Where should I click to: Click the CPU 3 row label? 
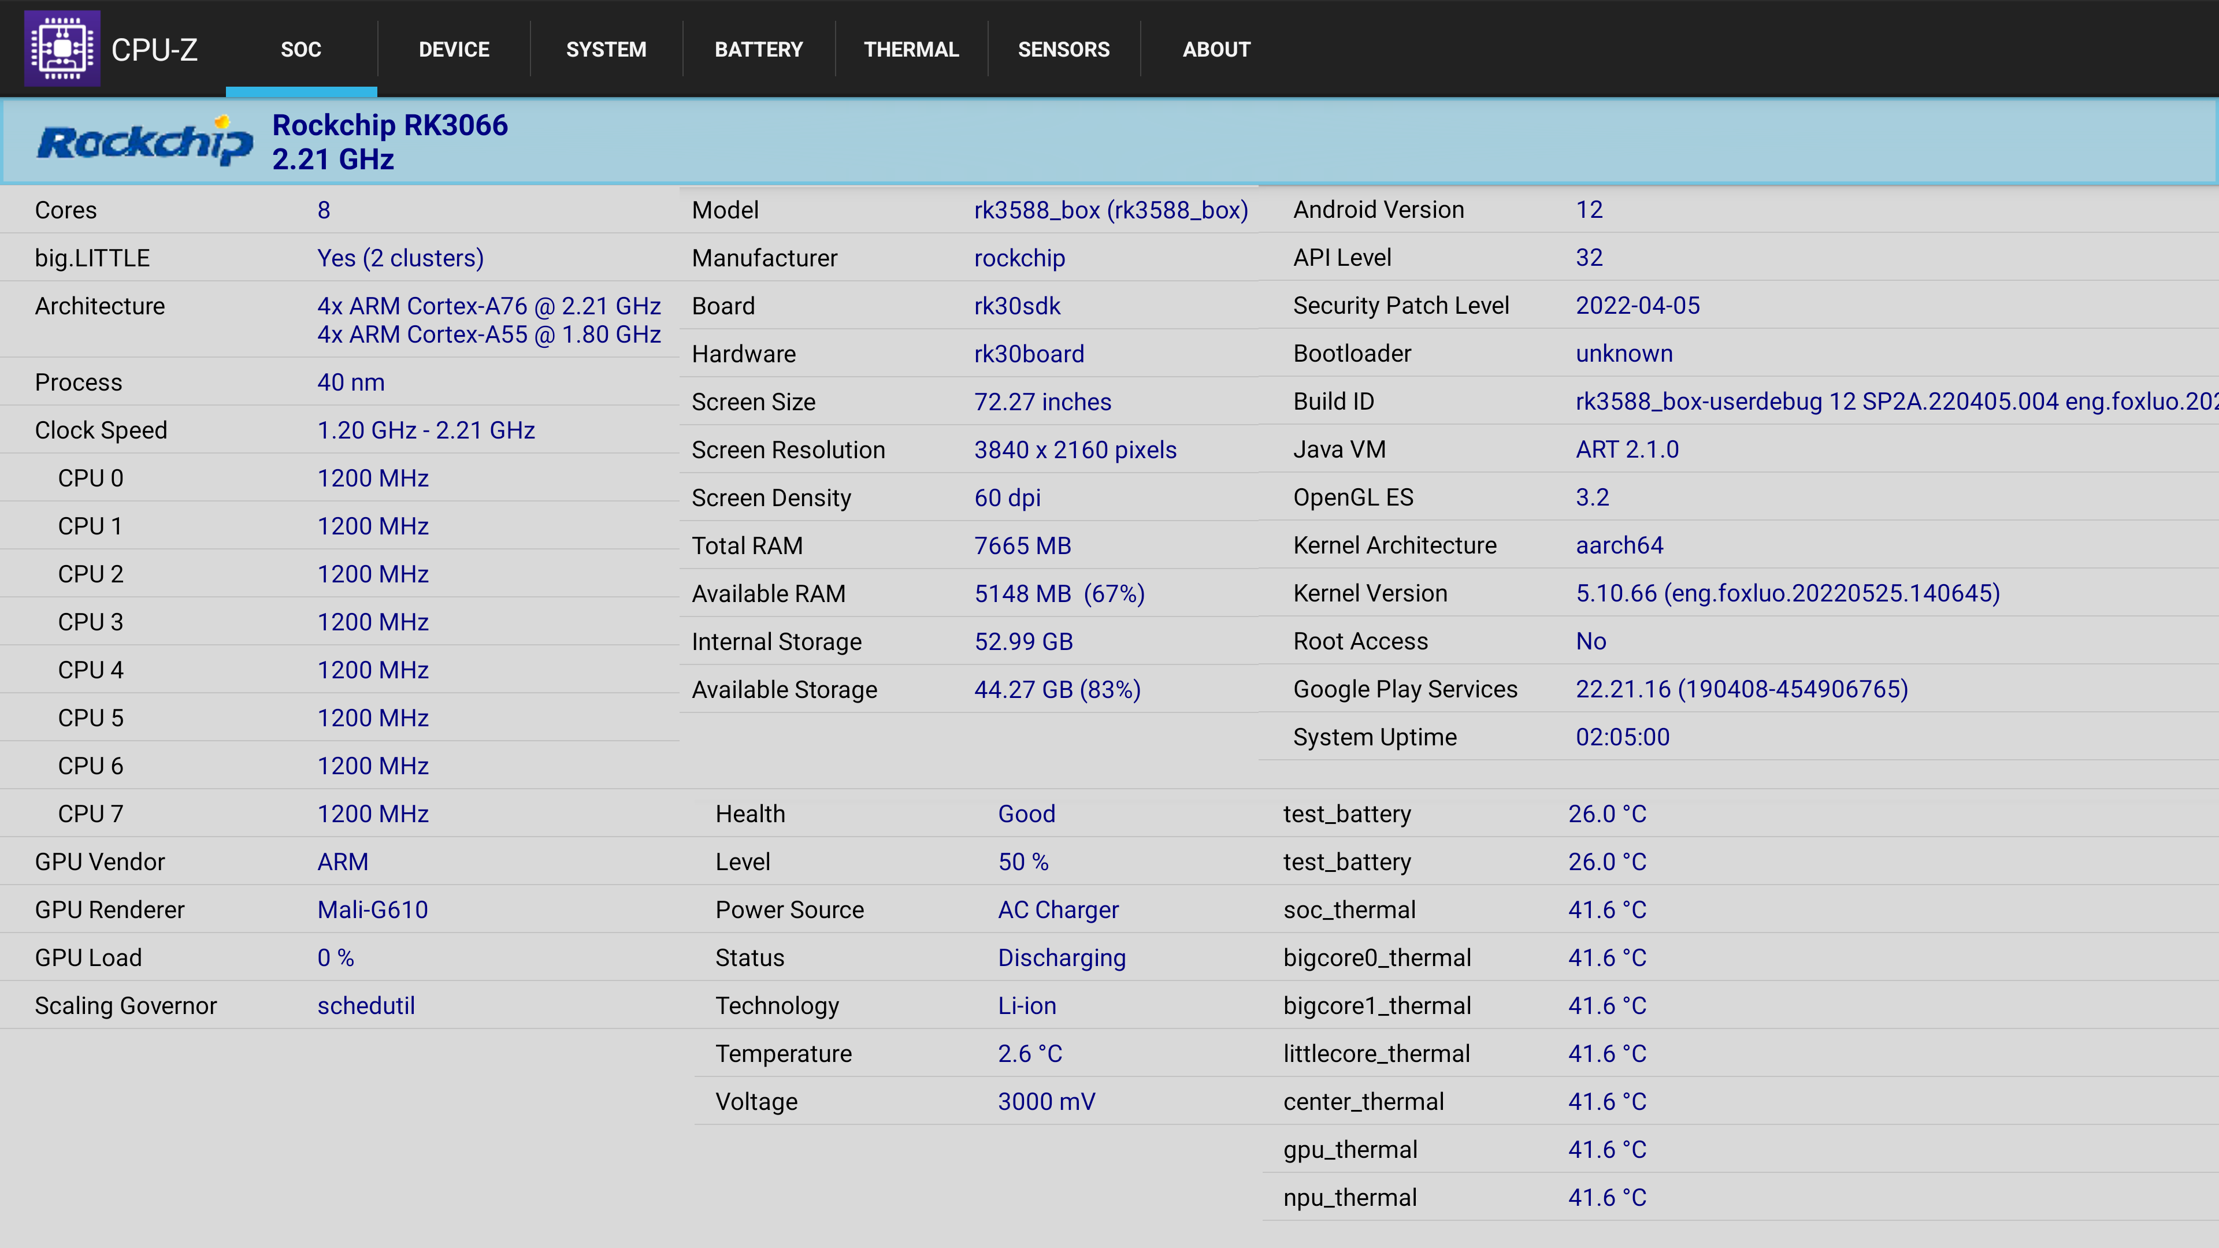[91, 622]
